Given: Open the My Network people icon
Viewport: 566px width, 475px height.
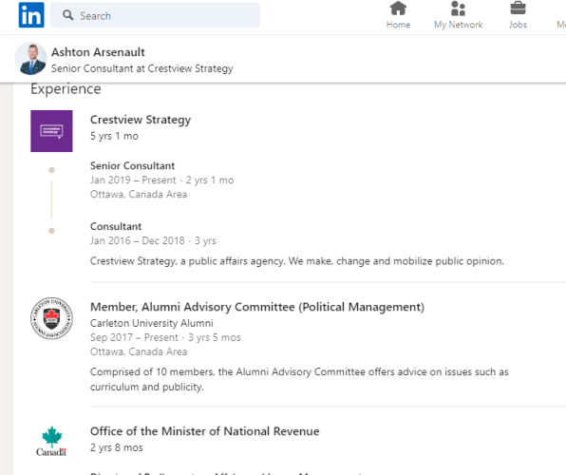Looking at the screenshot, I should 458,9.
